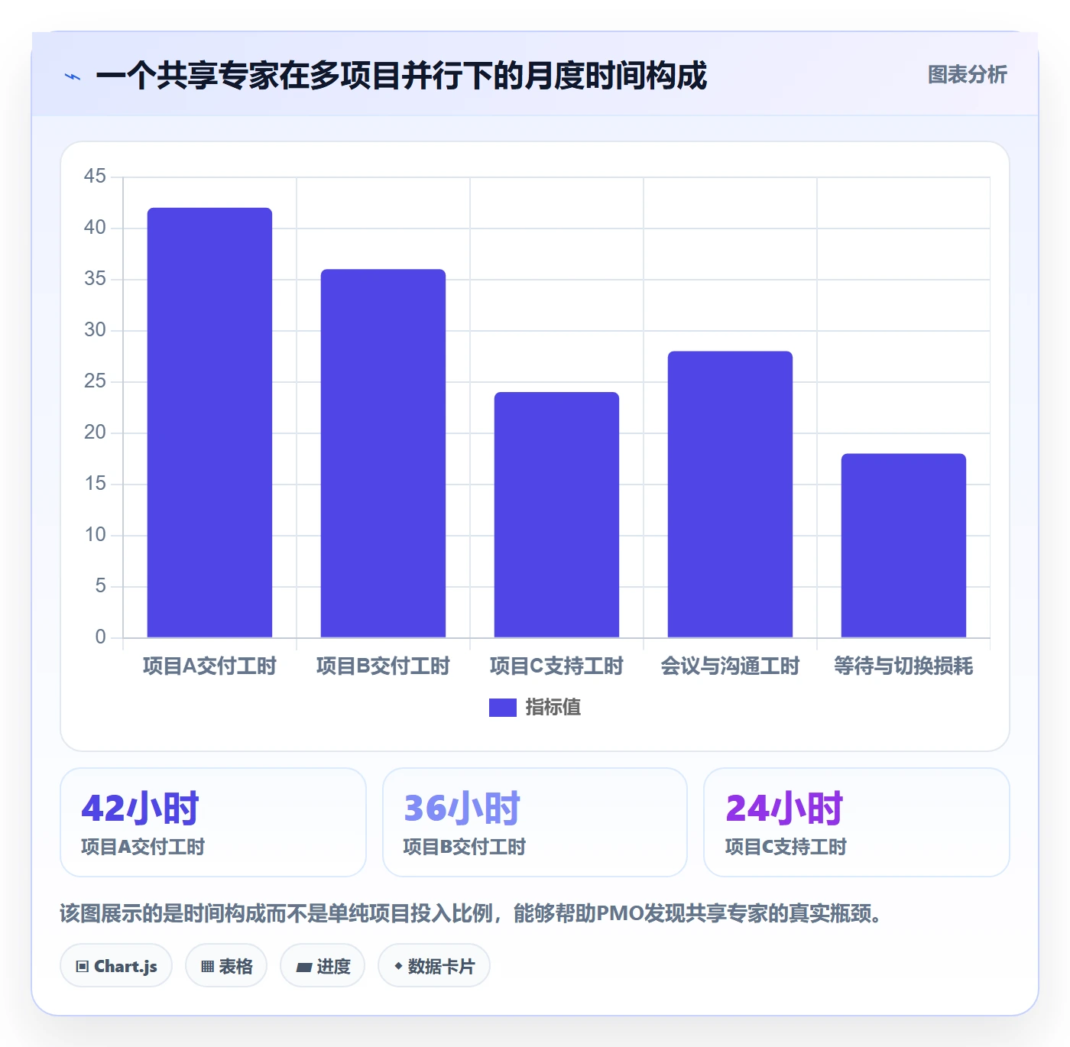Click the 会议与沟通工时 x-axis label
1070x1047 pixels.
(x=730, y=666)
